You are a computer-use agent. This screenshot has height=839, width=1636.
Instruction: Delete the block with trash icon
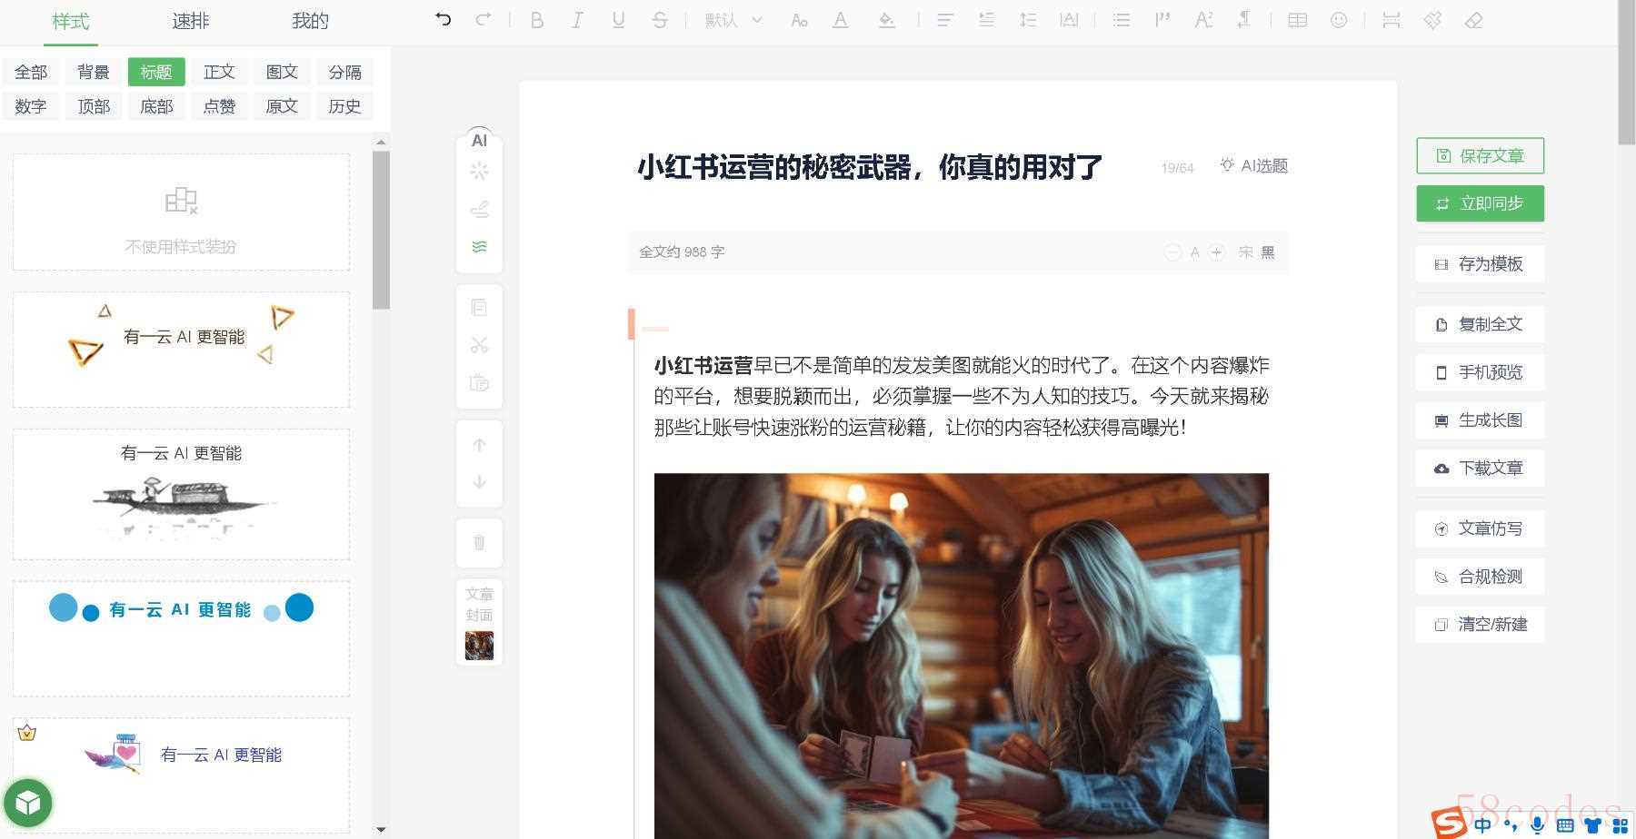pos(479,543)
